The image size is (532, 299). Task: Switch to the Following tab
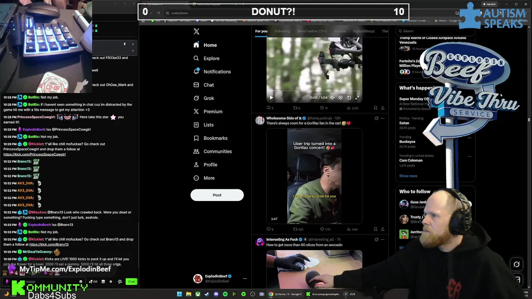[282, 31]
